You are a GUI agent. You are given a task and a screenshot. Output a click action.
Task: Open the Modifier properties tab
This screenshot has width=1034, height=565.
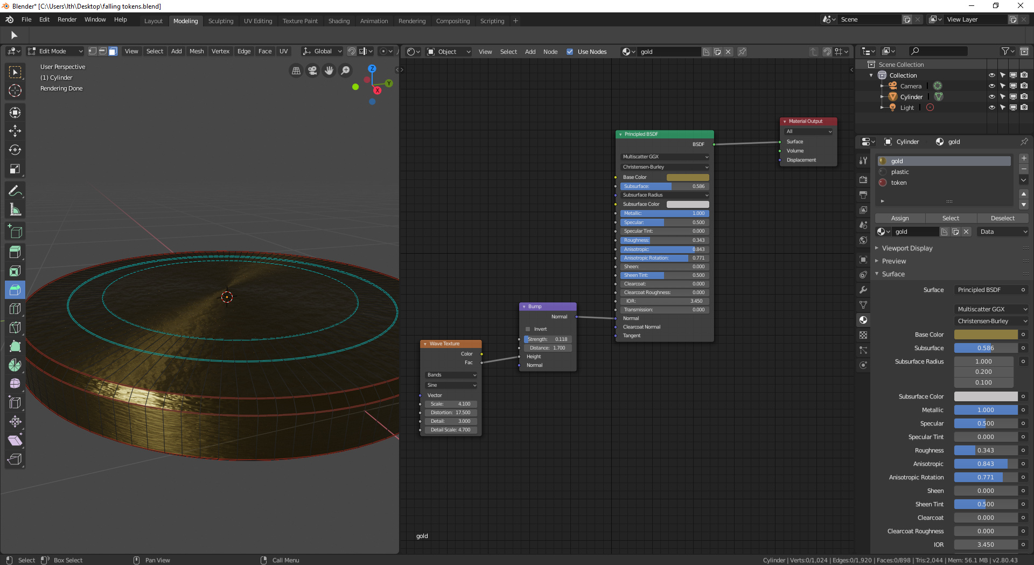863,290
